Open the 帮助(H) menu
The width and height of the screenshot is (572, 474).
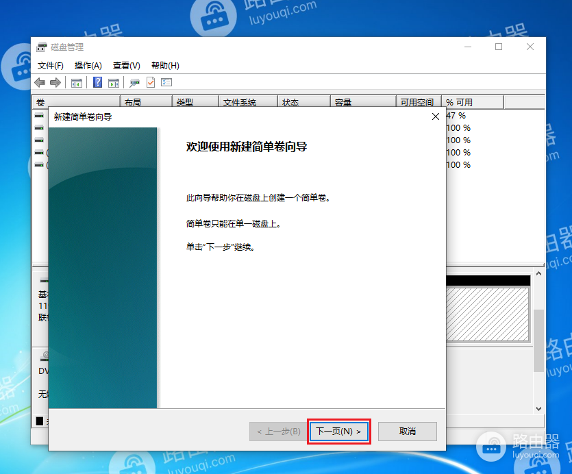[165, 66]
